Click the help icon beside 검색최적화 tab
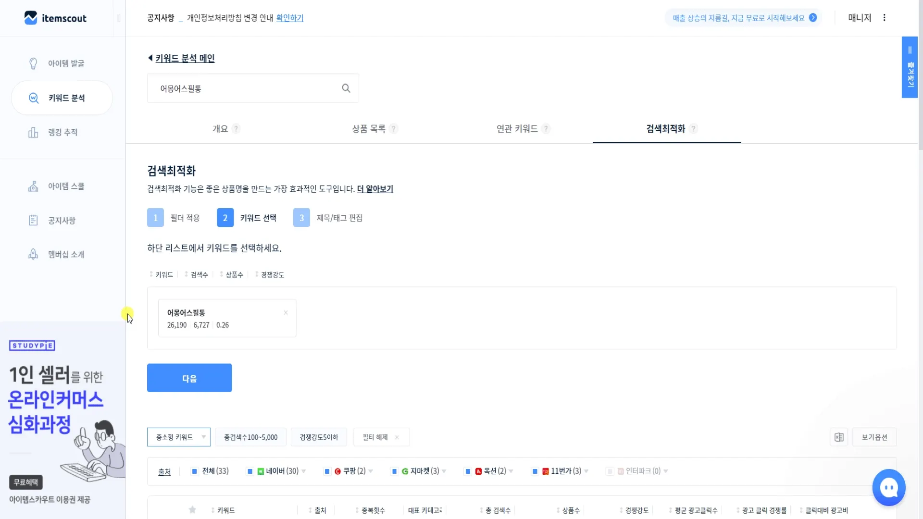923x519 pixels. 693,129
